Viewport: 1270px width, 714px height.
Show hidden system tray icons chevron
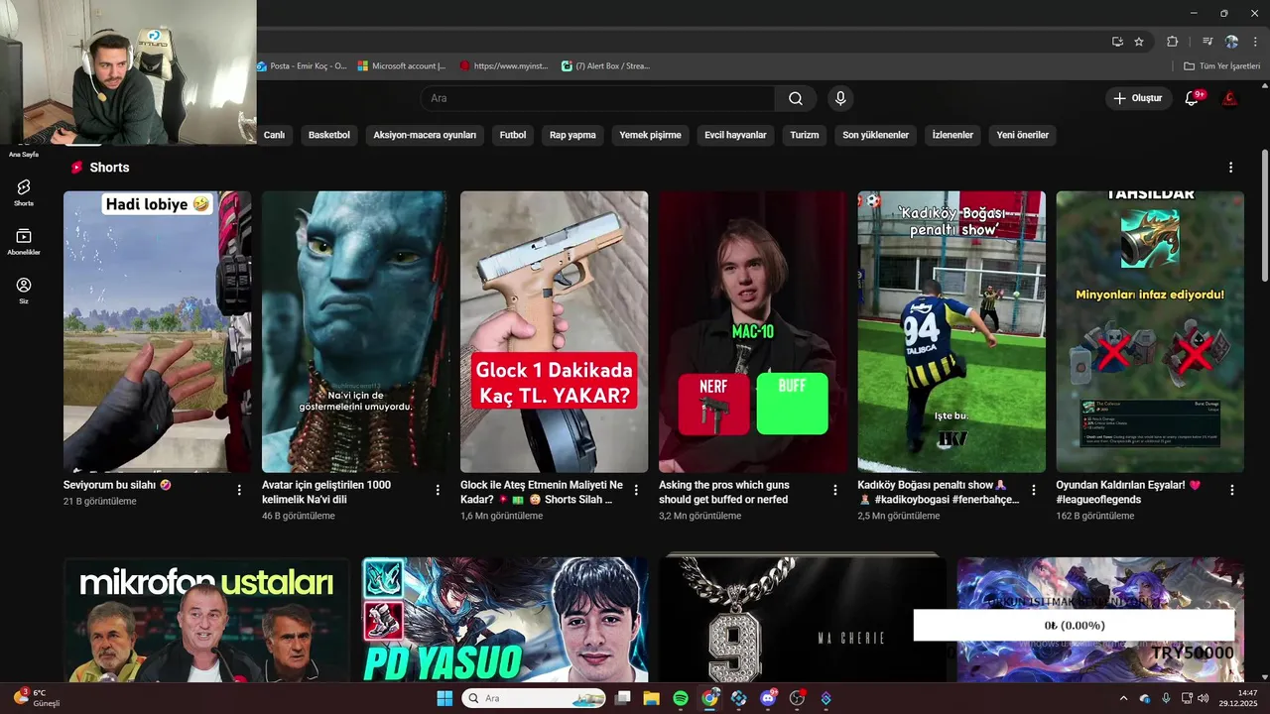(1123, 698)
